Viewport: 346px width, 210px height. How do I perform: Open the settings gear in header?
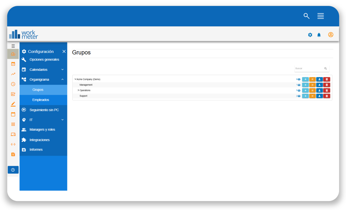point(310,35)
